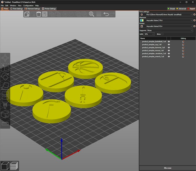Image resolution: width=196 pixels, height=171 pixels.
Task: Enable the Brim checkbox
Action: 162,34
